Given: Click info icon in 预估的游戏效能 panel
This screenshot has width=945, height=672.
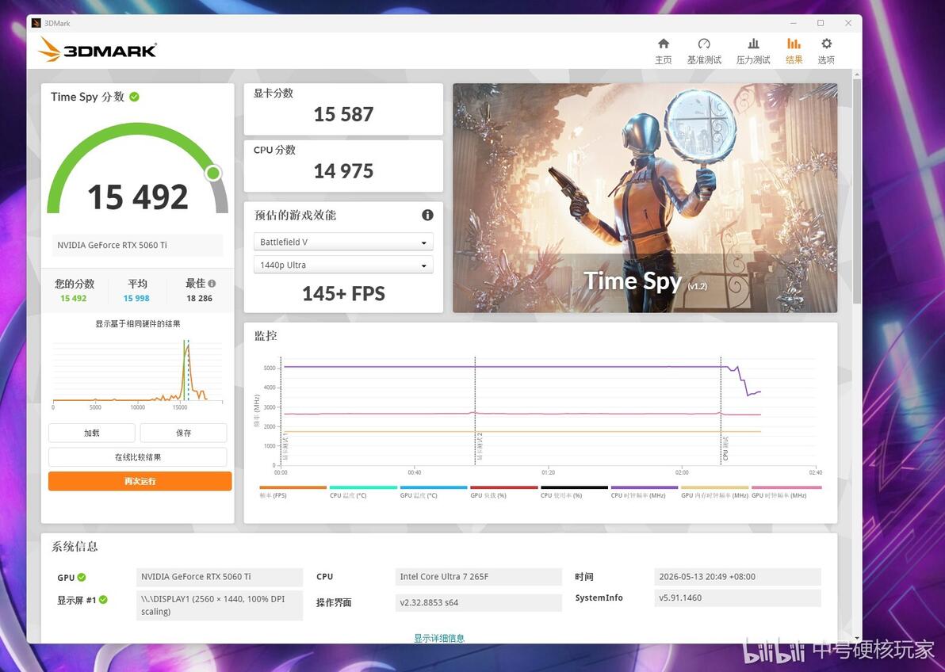Looking at the screenshot, I should click(x=427, y=216).
